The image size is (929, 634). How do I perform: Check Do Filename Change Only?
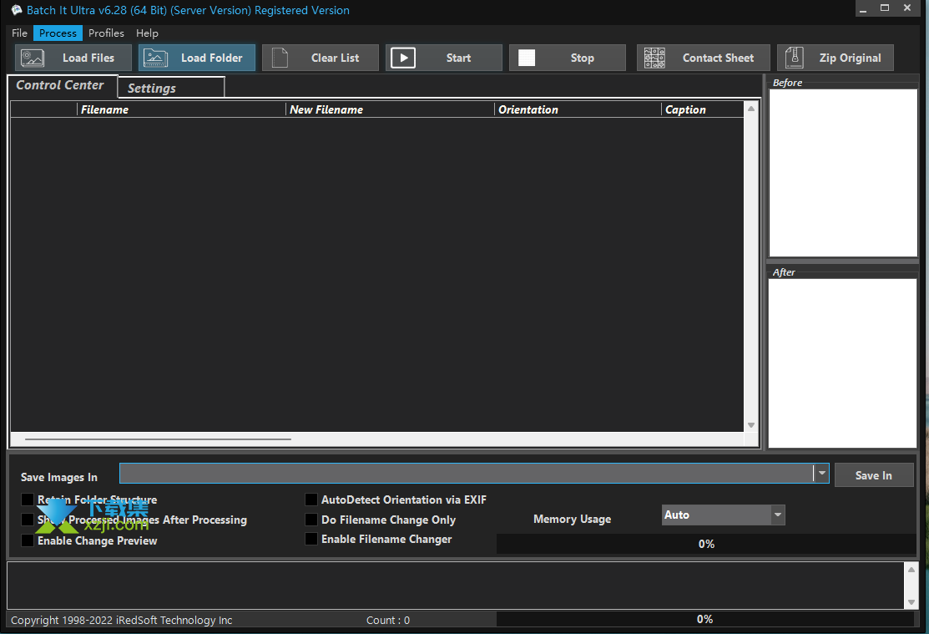coord(311,520)
